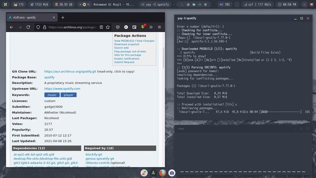Click the browser page vertical scrollbar
Viewport: 316px width, 178px height.
(x=163, y=57)
